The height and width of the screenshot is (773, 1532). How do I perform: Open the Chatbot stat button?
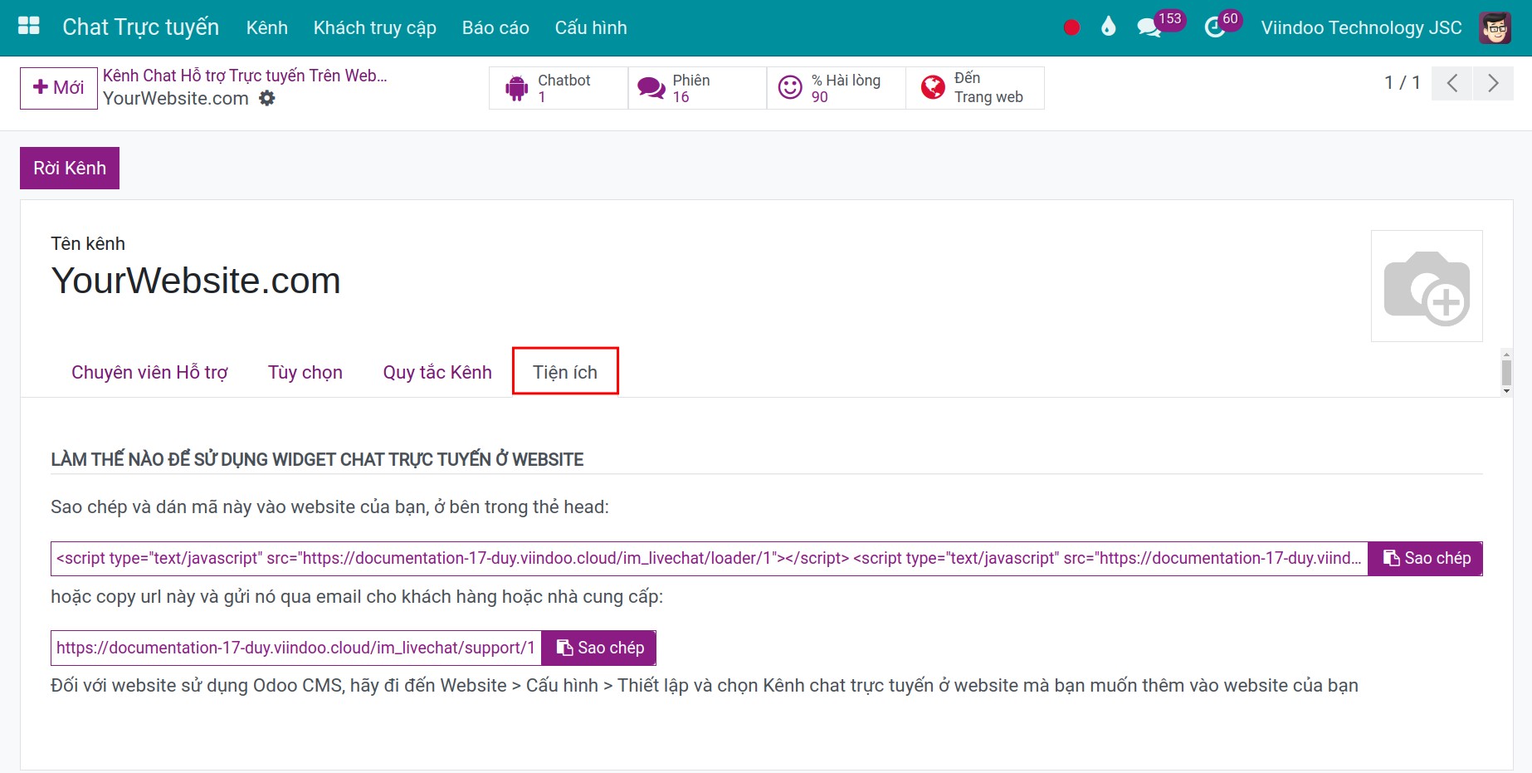click(558, 88)
